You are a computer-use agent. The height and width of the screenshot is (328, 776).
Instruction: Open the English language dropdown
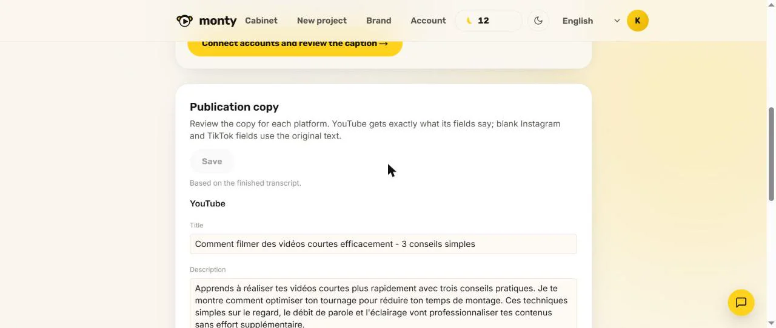591,21
